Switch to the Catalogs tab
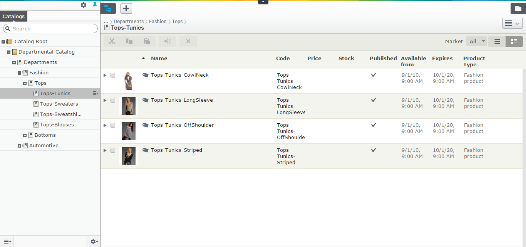The width and height of the screenshot is (526, 247). pyautogui.click(x=13, y=16)
